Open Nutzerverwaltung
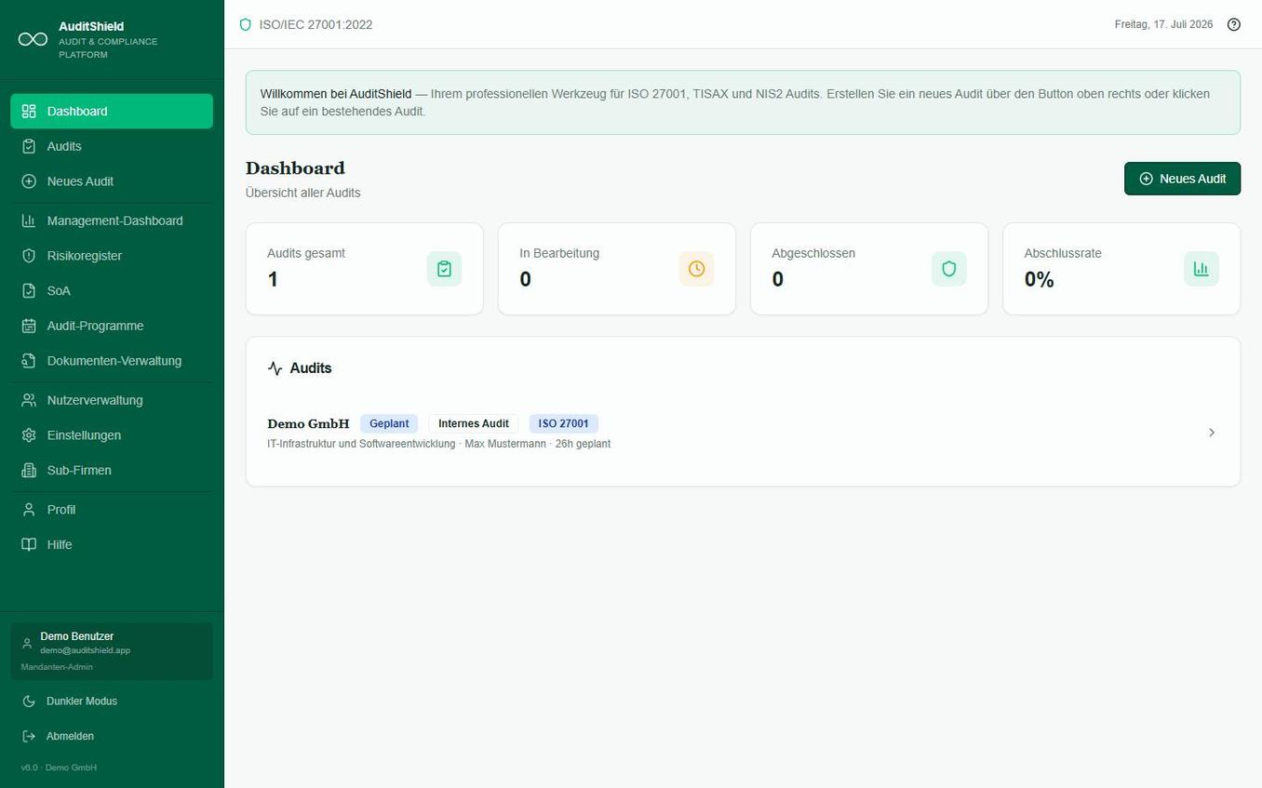Viewport: 1262px width, 788px height. 112,400
